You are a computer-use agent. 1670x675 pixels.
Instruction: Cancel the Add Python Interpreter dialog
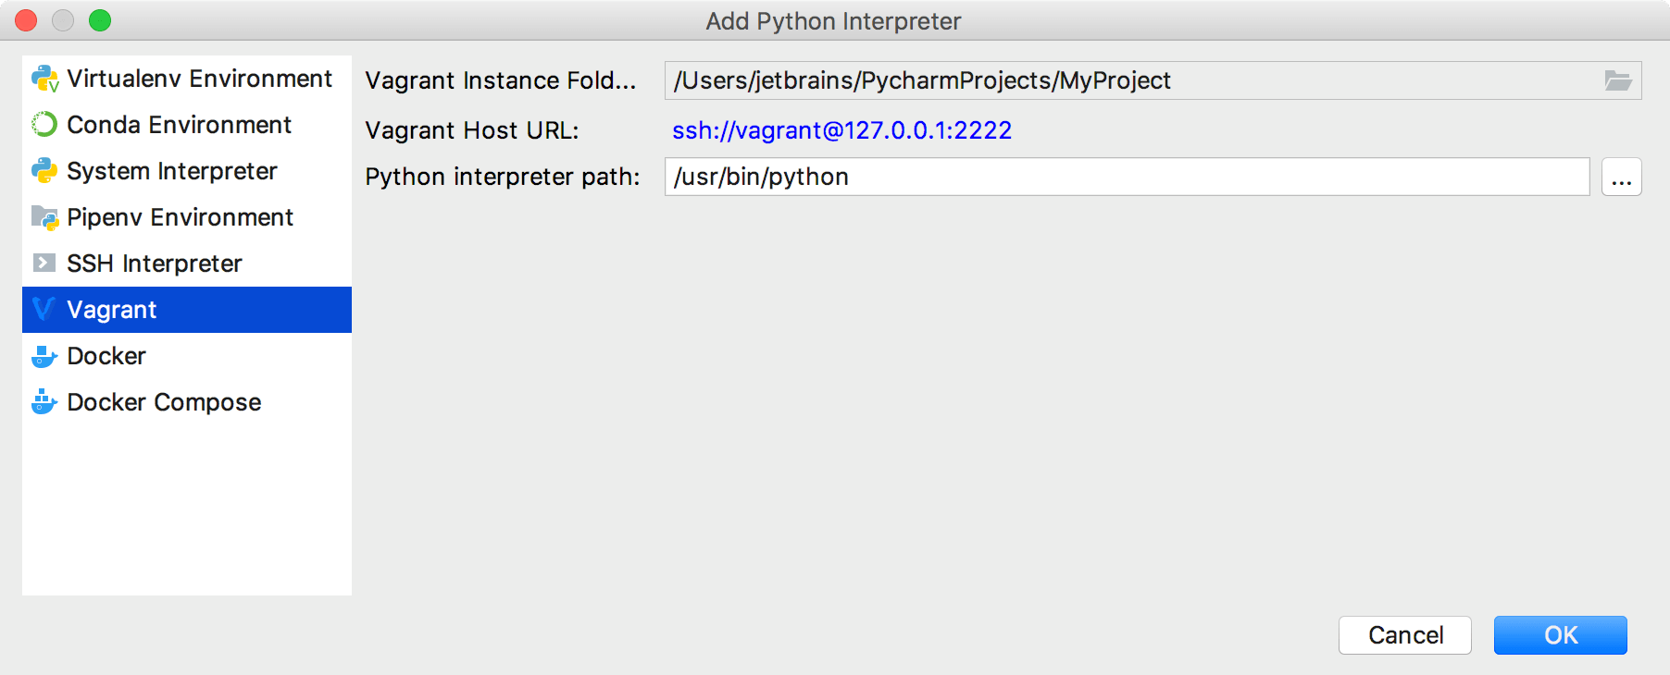click(1404, 635)
